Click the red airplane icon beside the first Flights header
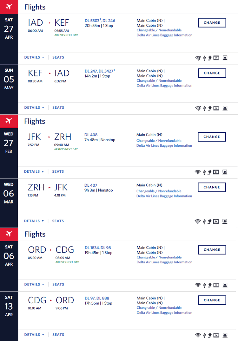This screenshot has width=238, height=341. click(9, 7)
